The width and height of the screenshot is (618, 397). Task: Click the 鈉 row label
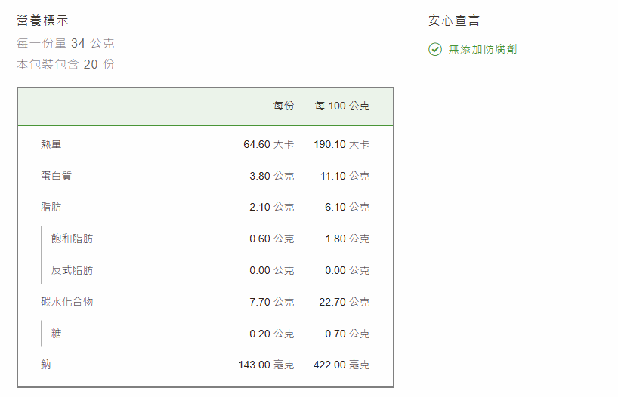point(46,365)
